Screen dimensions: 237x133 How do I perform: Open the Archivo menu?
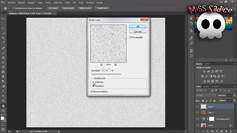11,3
